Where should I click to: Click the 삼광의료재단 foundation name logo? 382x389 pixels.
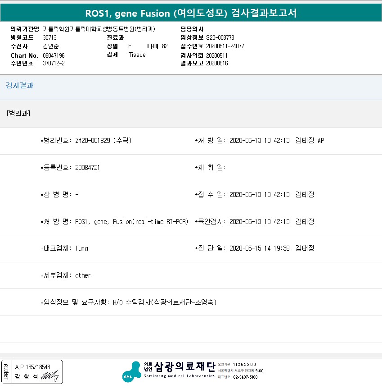(x=185, y=367)
